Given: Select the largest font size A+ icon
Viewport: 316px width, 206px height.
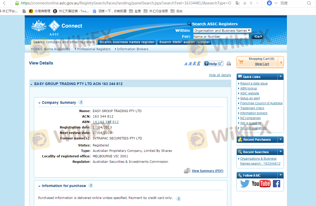Looking at the screenshot, I should coord(199,63).
